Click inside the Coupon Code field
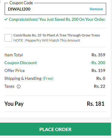 (x=55, y=9)
